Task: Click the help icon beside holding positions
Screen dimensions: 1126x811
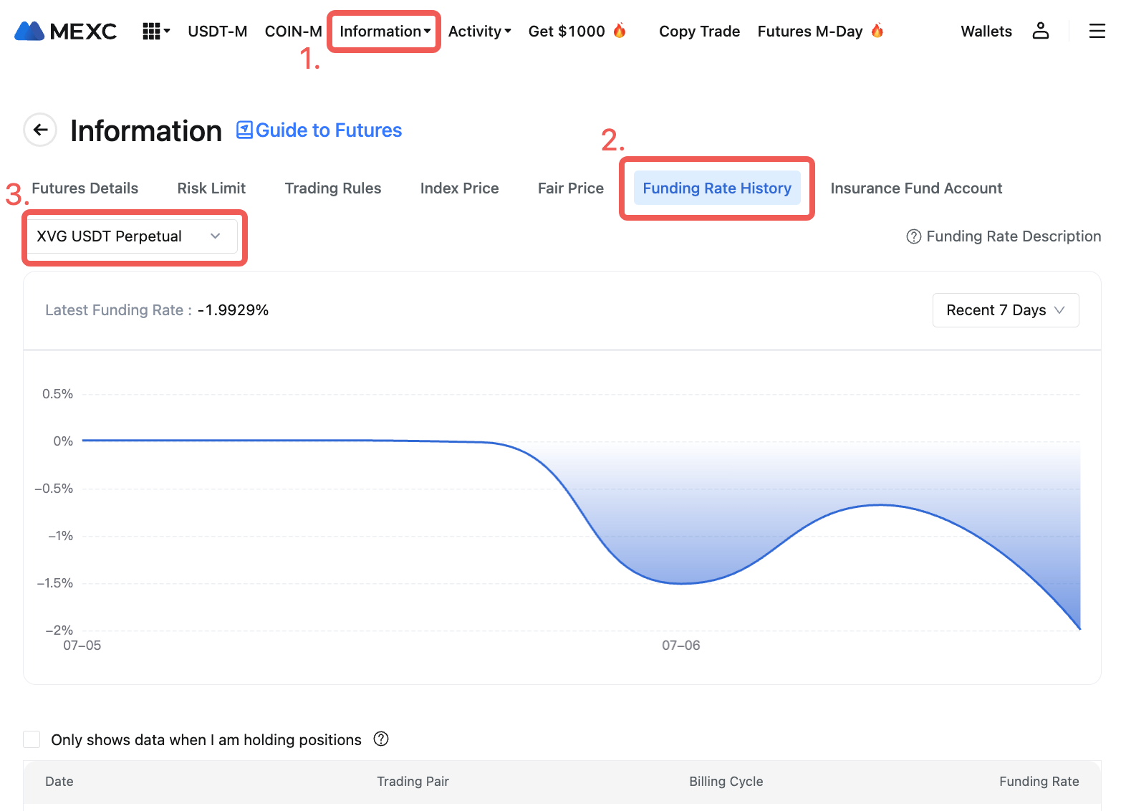Action: click(381, 739)
